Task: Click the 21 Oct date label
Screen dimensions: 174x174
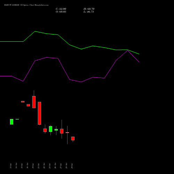Action: (x=39, y=166)
